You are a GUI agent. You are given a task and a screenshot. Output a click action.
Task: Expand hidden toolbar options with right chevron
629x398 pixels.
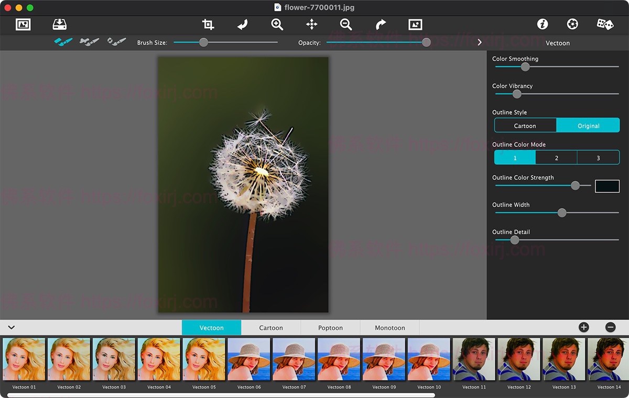[479, 42]
